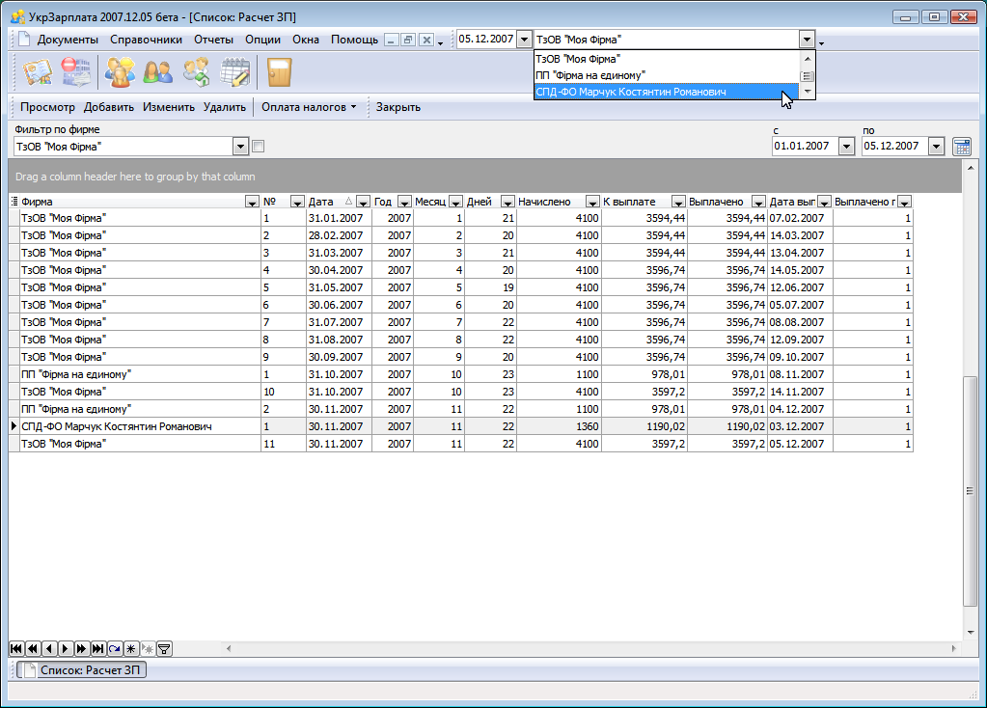987x708 pixels.
Task: Click the two-person couple toolbar icon
Action: (x=157, y=72)
